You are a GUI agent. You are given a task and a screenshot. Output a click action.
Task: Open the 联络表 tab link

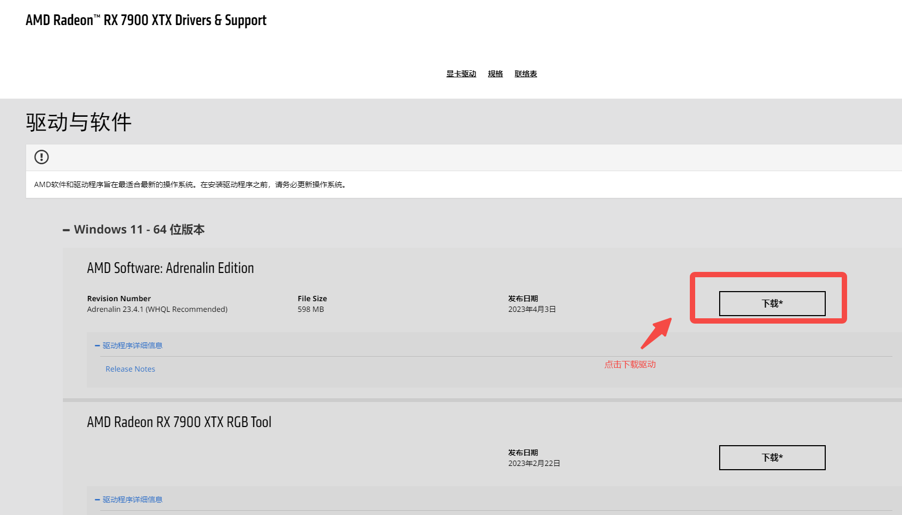point(526,74)
